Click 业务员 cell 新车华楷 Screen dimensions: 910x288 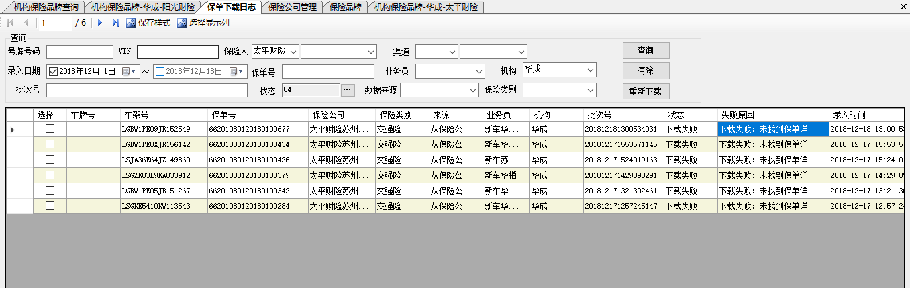pos(506,175)
